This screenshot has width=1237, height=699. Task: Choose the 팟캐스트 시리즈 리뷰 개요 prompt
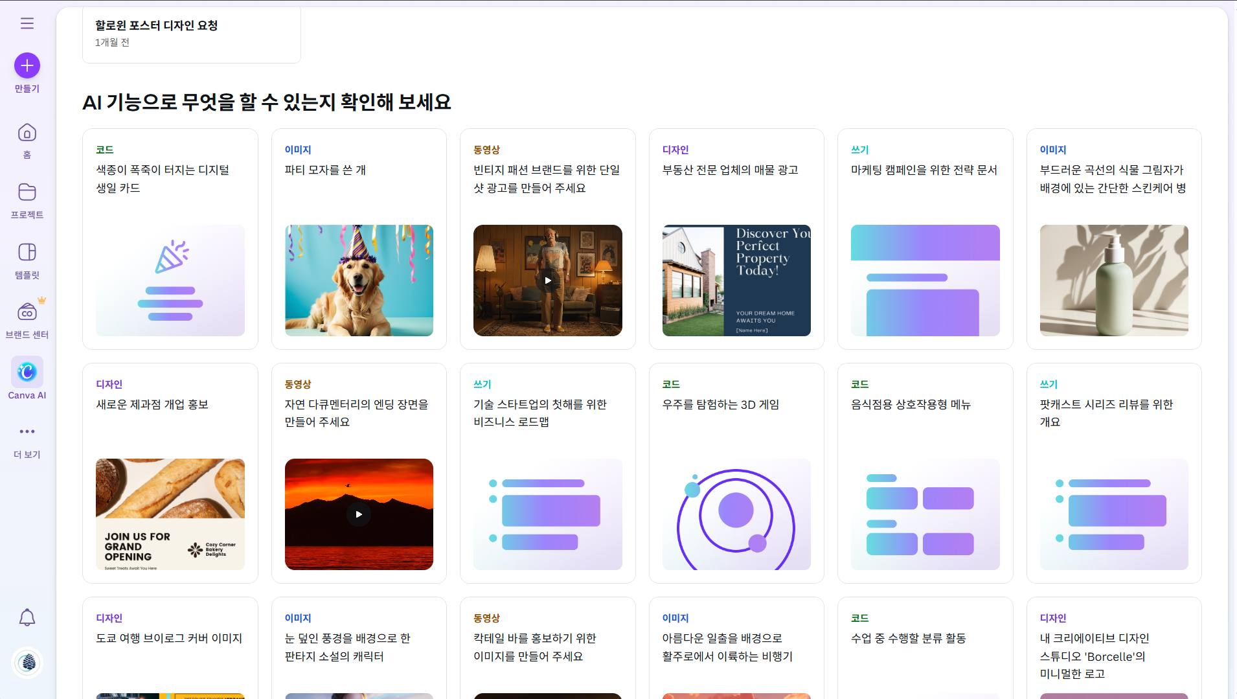tap(1114, 473)
